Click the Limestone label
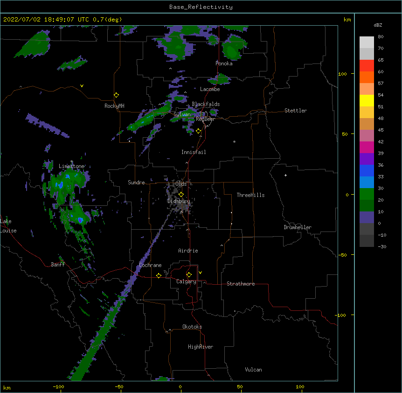Viewport: 402px width, 393px height. [x=71, y=166]
